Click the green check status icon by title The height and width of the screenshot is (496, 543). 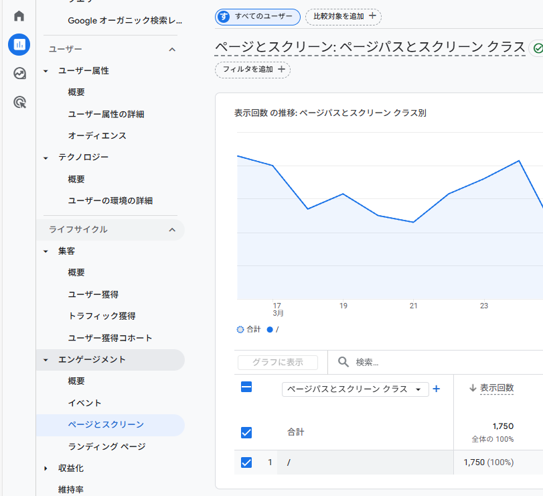coord(537,48)
